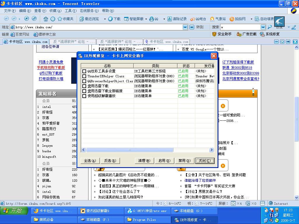Check the QQ炫彩工具条设置 checkbox
The width and height of the screenshot is (299, 224).
(x=84, y=71)
